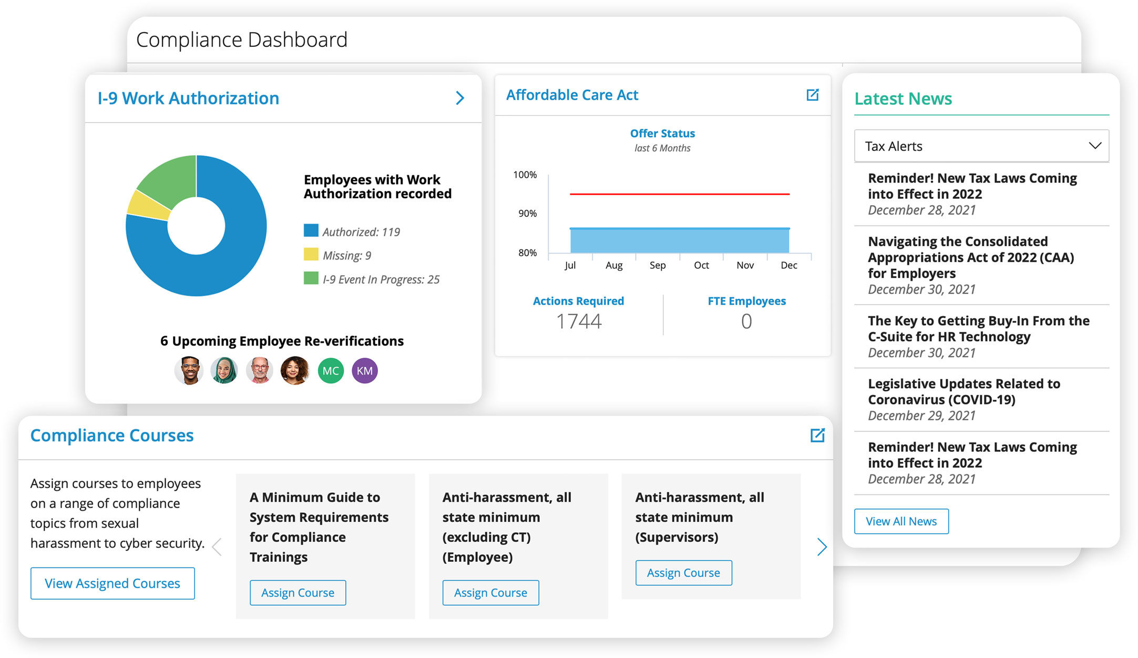Screen dimensions: 1138x658
Task: Assign the Anti-harassment Supervisors course
Action: pos(683,573)
